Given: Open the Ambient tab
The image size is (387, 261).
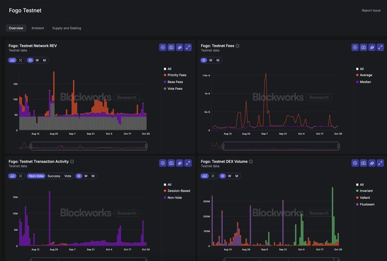Looking at the screenshot, I should pos(38,28).
